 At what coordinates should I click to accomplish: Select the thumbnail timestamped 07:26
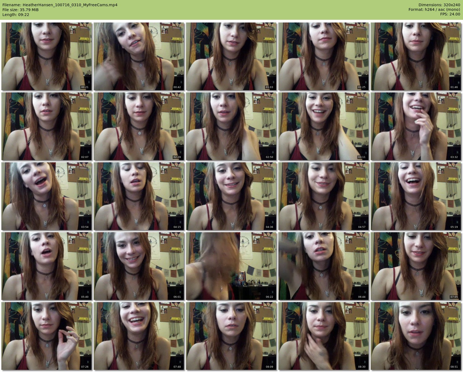pos(47,336)
